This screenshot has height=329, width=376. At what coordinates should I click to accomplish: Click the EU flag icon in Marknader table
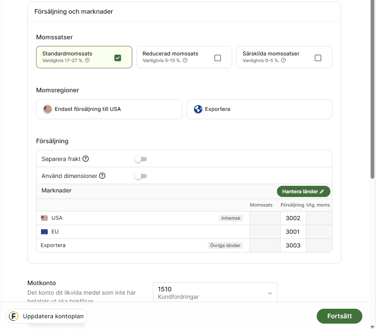coord(44,232)
